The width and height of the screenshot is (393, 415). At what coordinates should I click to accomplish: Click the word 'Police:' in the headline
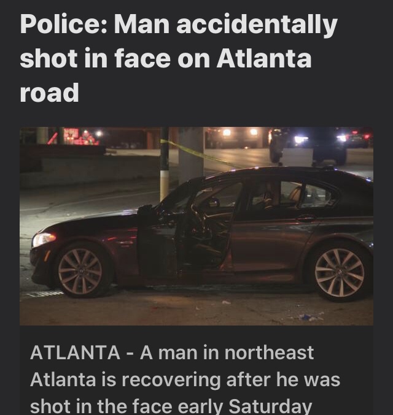(x=63, y=24)
